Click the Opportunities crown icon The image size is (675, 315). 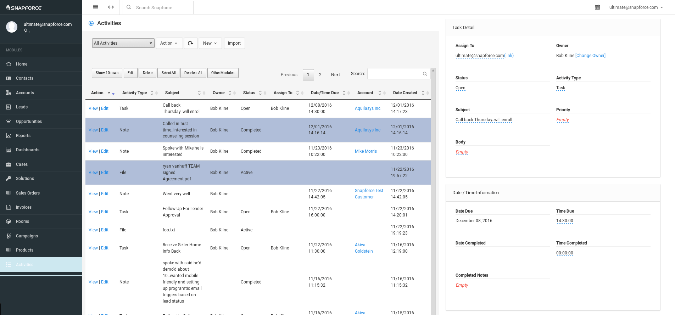(9, 122)
